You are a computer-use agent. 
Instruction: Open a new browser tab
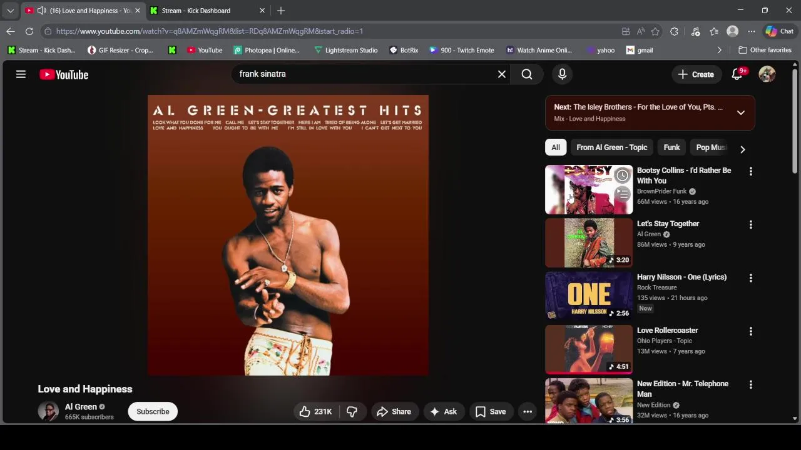tap(281, 11)
